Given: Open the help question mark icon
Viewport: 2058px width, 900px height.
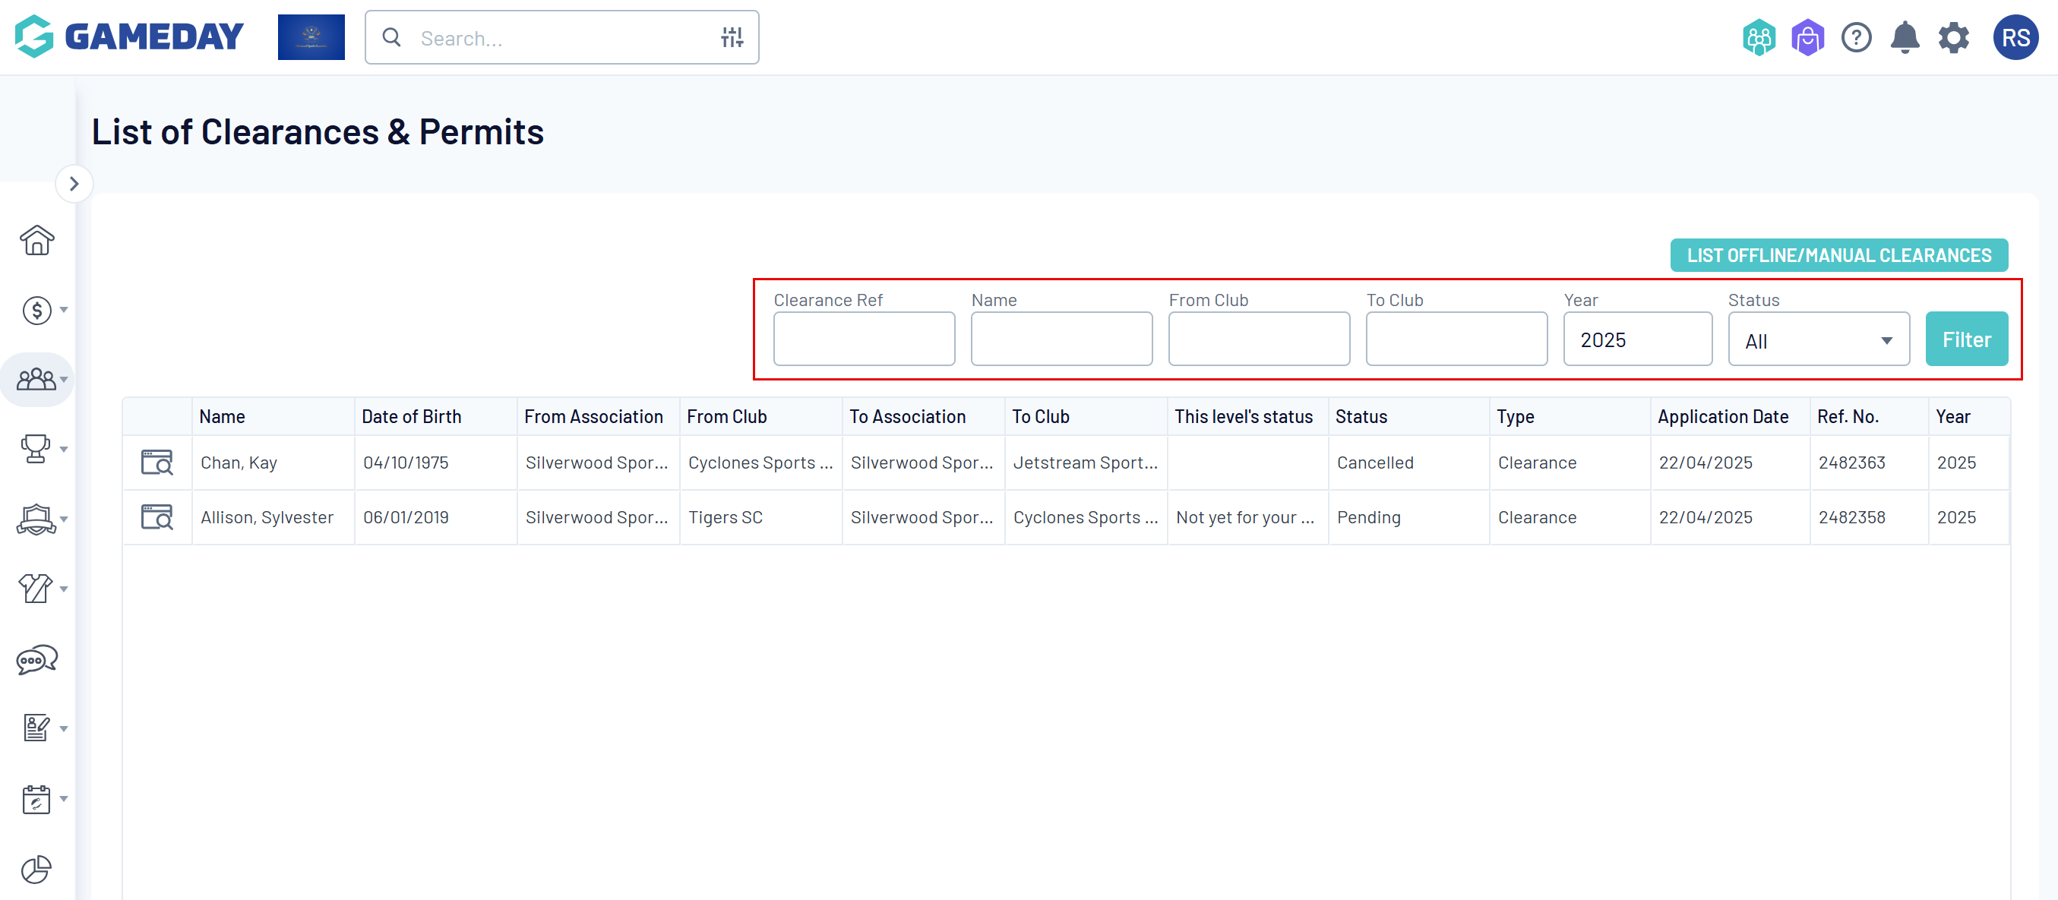Looking at the screenshot, I should point(1856,37).
